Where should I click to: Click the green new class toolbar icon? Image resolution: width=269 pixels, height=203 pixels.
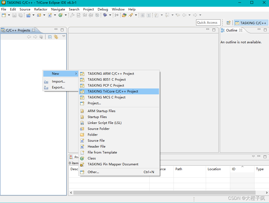tap(60, 15)
